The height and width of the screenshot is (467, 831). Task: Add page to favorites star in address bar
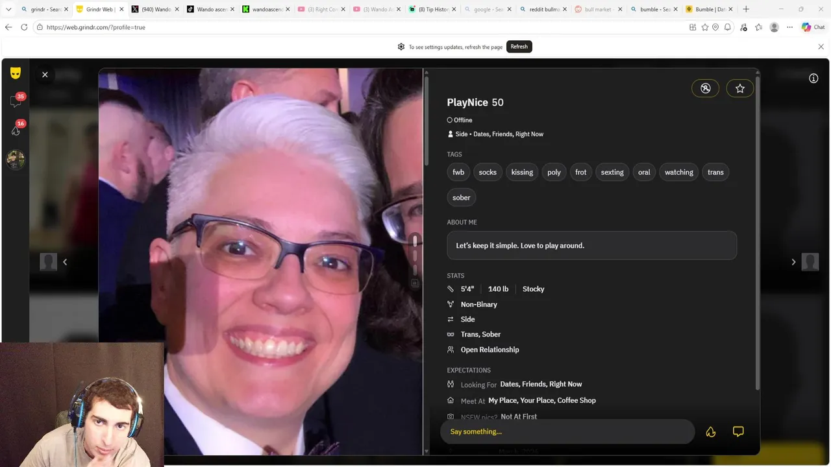pos(704,27)
